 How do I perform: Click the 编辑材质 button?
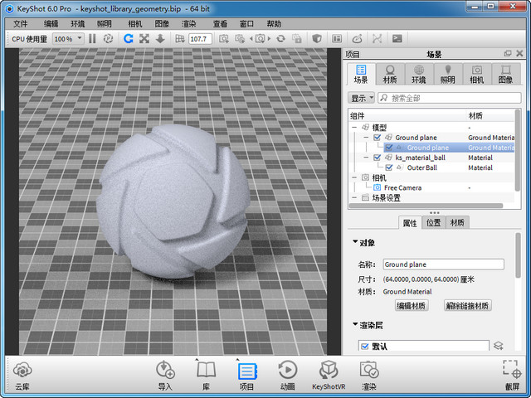point(411,306)
